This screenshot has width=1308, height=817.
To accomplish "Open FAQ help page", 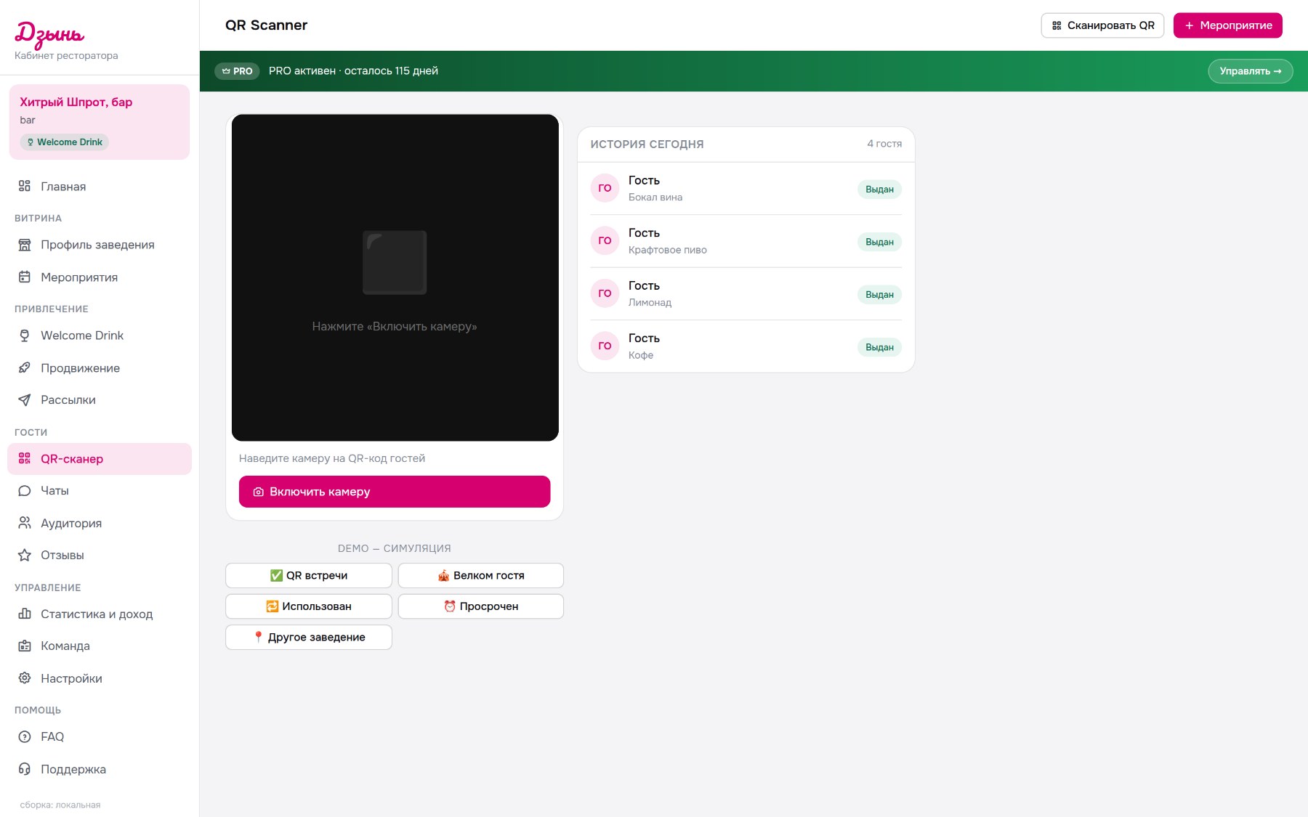I will coord(100,736).
